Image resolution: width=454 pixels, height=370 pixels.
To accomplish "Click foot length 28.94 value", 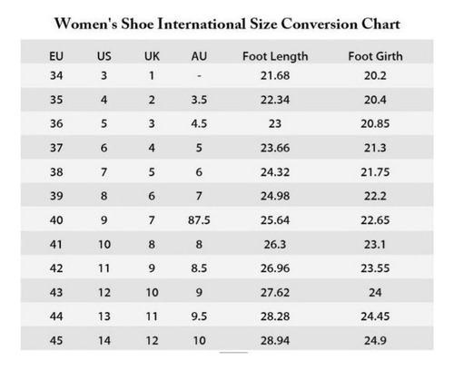I will coord(275,341).
